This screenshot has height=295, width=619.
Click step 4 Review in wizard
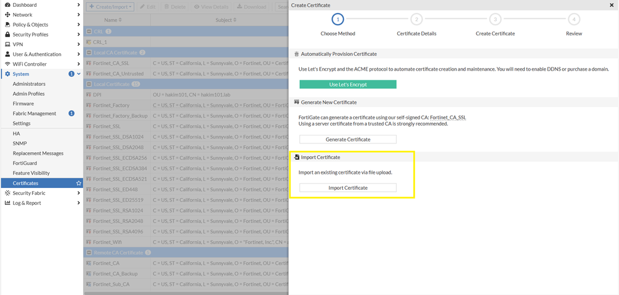[574, 25]
